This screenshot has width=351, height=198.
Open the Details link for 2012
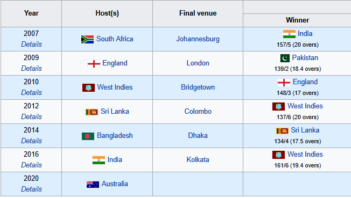point(31,116)
